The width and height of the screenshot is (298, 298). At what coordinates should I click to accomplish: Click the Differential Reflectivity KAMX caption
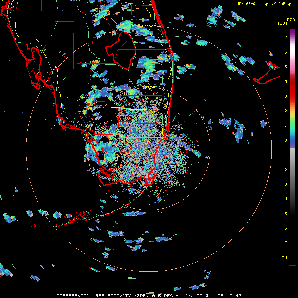point(149,296)
